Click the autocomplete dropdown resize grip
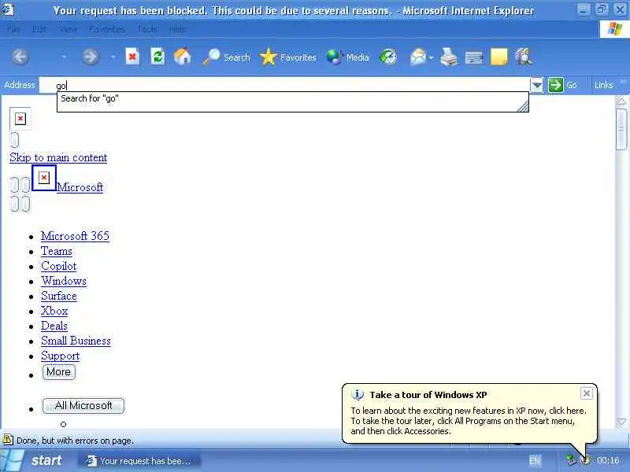The image size is (630, 472). click(x=523, y=106)
